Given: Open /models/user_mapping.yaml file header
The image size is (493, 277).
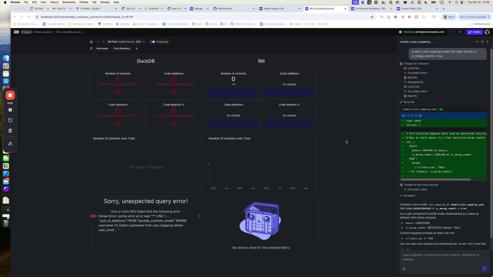Looking at the screenshot, I should click(x=443, y=109).
